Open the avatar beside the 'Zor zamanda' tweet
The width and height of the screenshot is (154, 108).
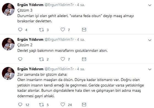[8, 73]
